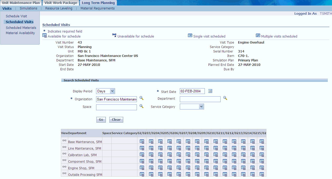This screenshot has width=332, height=179.
Task: Switch to Unit Maintenance Plan tab
Action: (21, 3)
